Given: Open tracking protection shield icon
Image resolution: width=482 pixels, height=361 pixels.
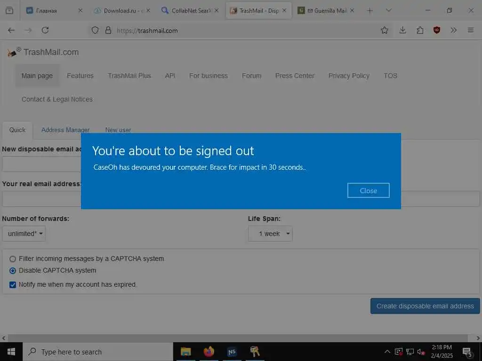Looking at the screenshot, I should (95, 31).
